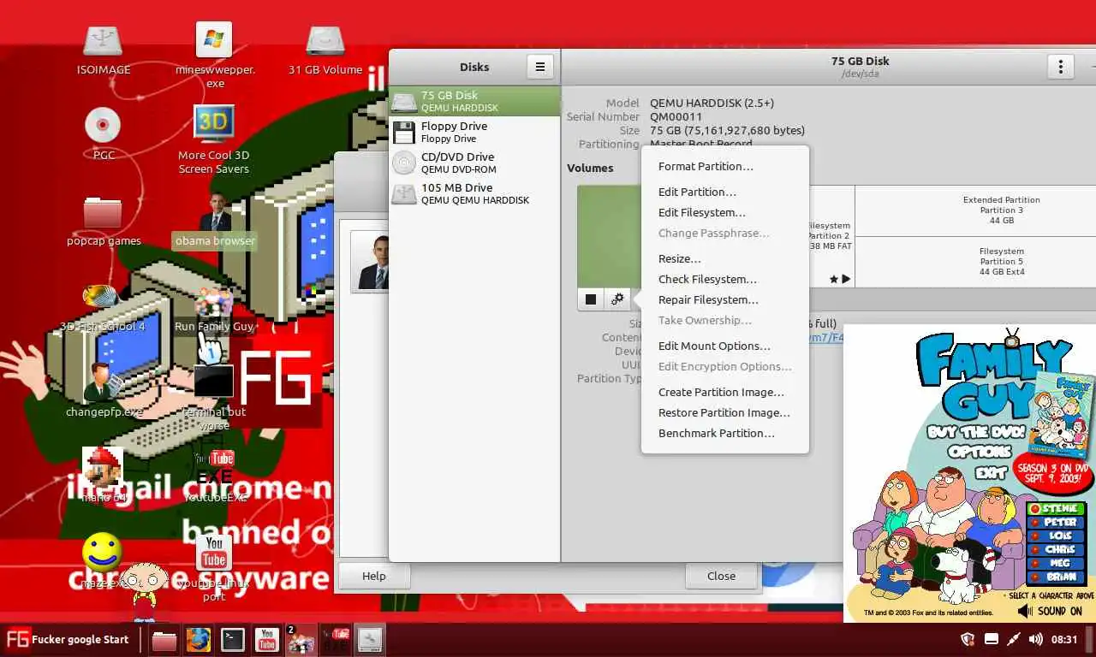Screen dimensions: 1096x657
Task: Click the Close button in back dialog
Action: click(x=721, y=576)
